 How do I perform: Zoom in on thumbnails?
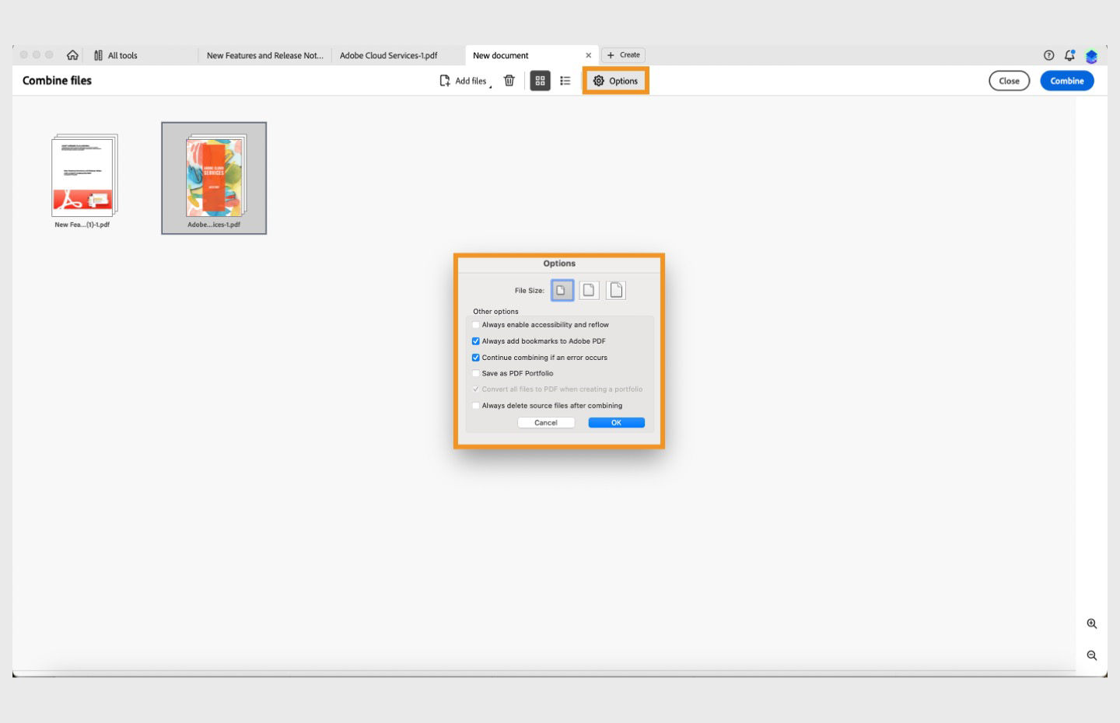pos(1092,623)
